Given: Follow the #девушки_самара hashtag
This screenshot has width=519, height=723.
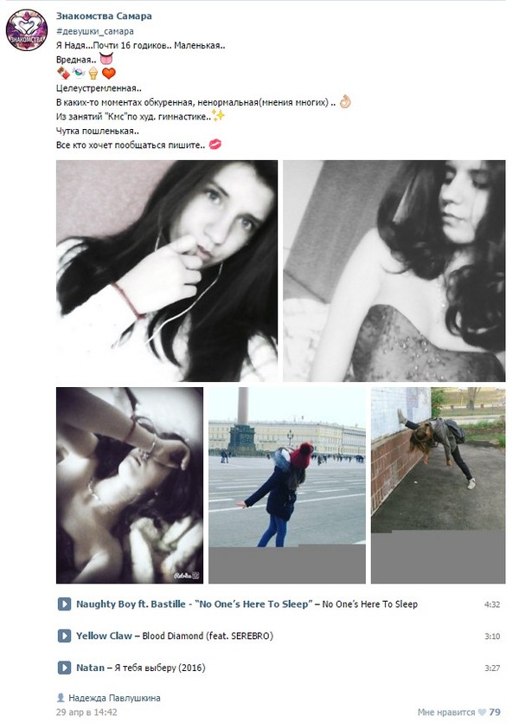Looking at the screenshot, I should click(95, 31).
